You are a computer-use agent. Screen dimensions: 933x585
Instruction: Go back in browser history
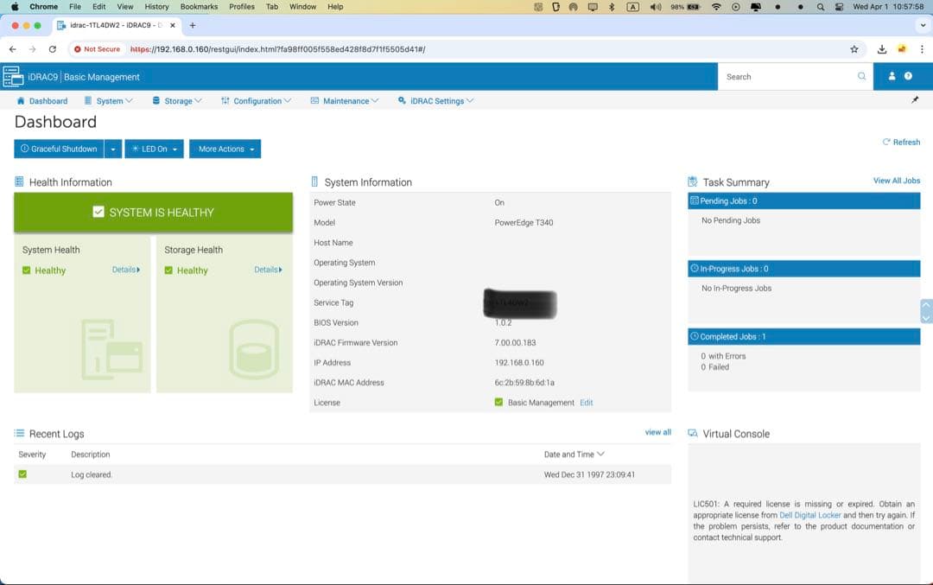tap(12, 49)
